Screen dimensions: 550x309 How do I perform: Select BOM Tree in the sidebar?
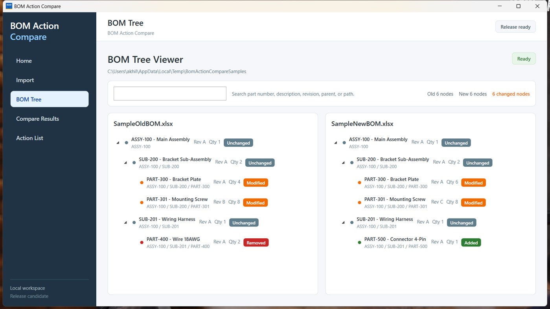tap(50, 99)
